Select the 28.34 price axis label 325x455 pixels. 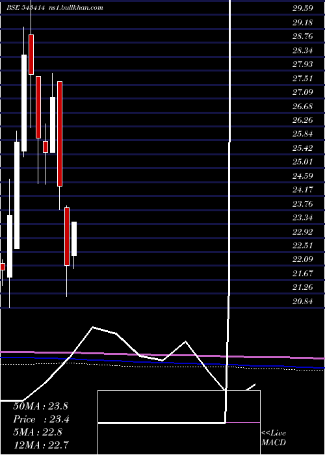303,51
